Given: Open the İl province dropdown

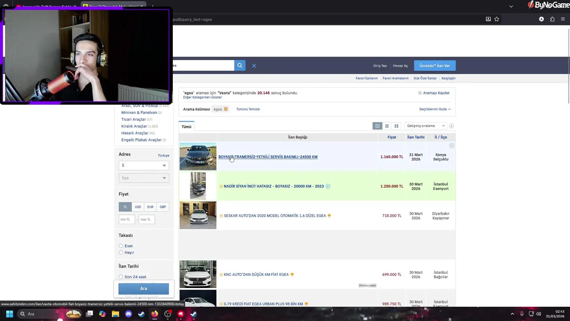Looking at the screenshot, I should pyautogui.click(x=144, y=165).
